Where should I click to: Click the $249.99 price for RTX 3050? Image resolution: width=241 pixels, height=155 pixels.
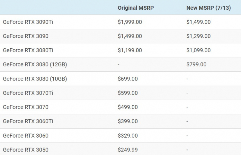128,150
